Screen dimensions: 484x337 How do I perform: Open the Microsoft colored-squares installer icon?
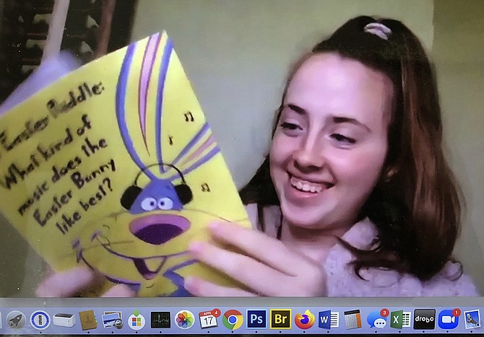coord(137,320)
